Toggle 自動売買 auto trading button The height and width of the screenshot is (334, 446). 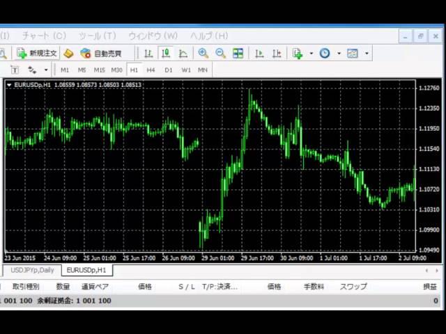[101, 53]
